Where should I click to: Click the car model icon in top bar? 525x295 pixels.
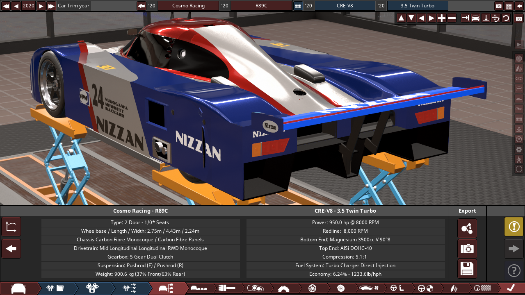click(x=142, y=6)
